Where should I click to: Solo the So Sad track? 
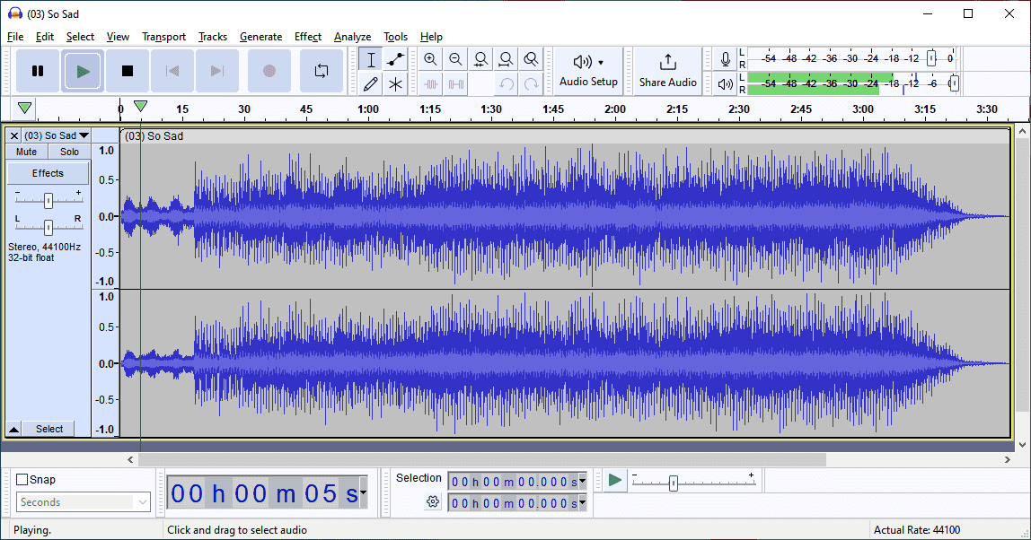(70, 152)
